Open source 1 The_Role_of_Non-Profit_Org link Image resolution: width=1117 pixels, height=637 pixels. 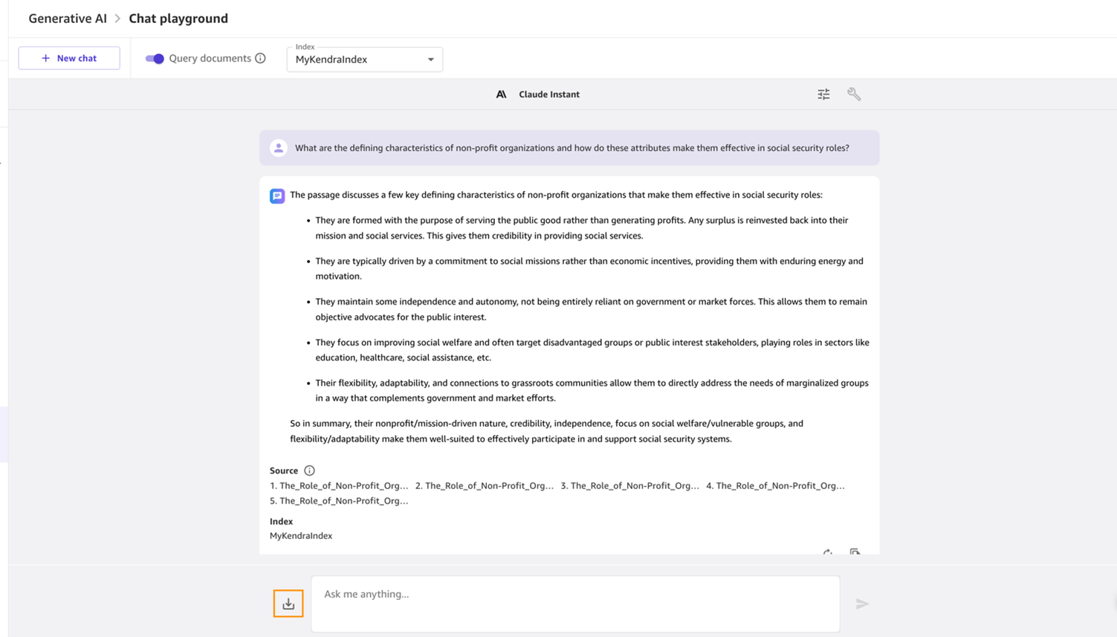pos(339,485)
